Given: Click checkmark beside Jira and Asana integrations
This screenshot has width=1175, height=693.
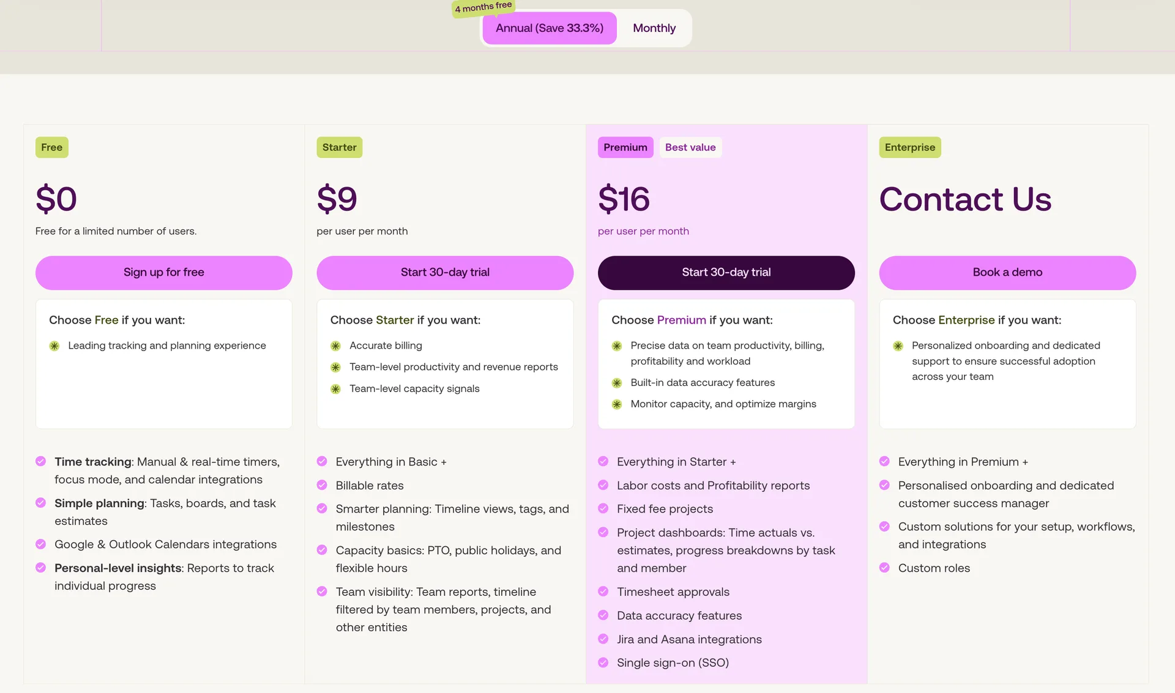Looking at the screenshot, I should tap(603, 639).
